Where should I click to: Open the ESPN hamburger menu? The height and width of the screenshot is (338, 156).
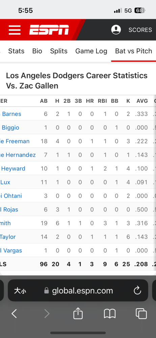point(15,30)
